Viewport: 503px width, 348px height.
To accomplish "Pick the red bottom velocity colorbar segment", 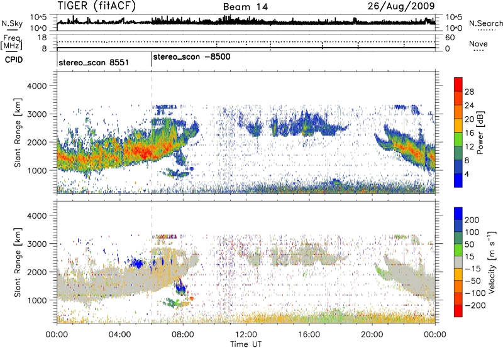I will coord(458,311).
